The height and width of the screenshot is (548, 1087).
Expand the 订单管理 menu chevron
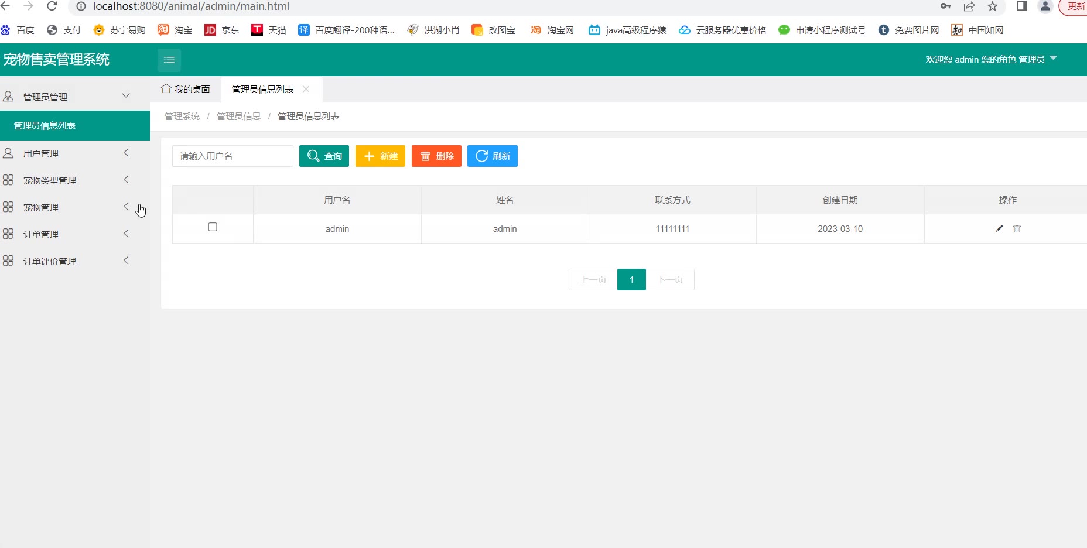[x=126, y=234]
